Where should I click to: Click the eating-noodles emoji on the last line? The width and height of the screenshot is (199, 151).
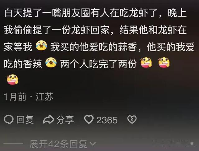coord(12,79)
